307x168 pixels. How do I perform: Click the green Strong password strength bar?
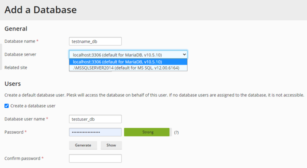(148, 132)
